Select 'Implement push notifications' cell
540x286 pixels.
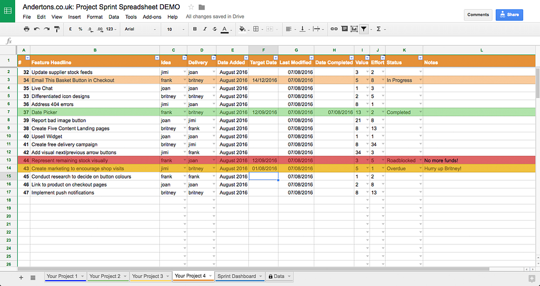click(x=94, y=192)
